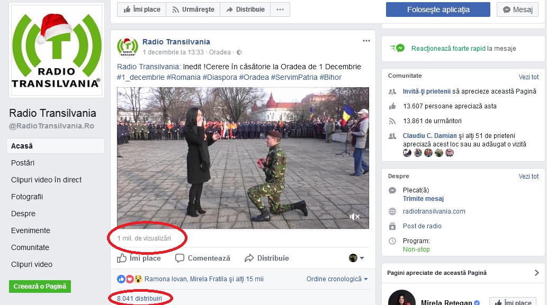Click the Post de radio category link
This screenshot has height=305, width=547.
[x=422, y=226]
